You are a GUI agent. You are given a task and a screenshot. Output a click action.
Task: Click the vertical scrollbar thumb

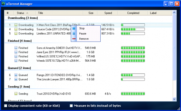174,47
